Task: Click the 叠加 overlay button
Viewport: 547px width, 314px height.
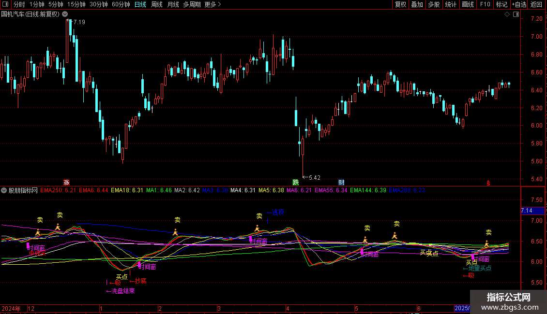Action: click(417, 4)
